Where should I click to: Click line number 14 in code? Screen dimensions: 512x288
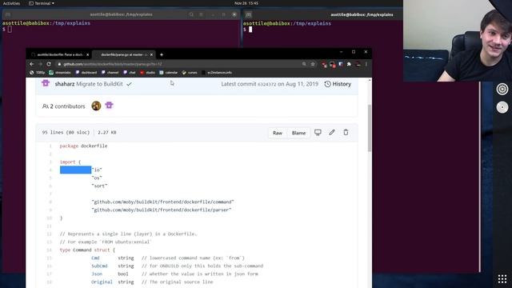pyautogui.click(x=50, y=250)
